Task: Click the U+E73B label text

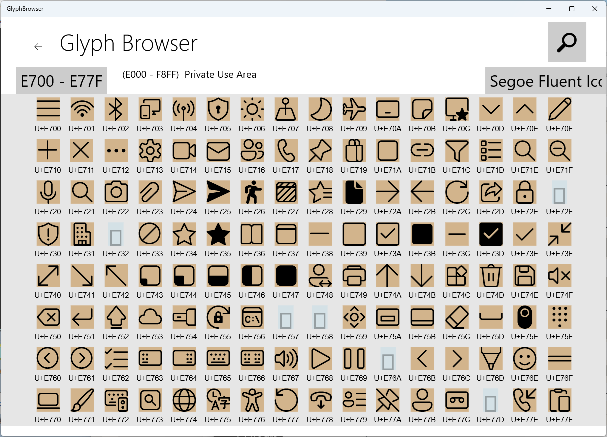Action: point(422,254)
